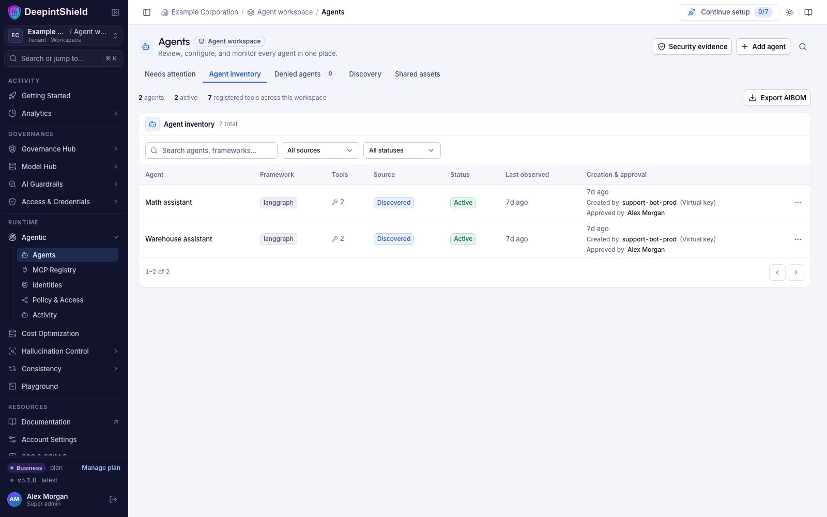Focus the Search agents, frameworks field
The image size is (827, 517).
(x=211, y=150)
